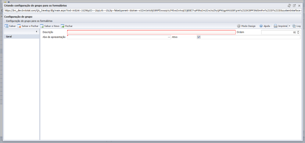
Task: Click the Modo Design label
Action: point(248,26)
